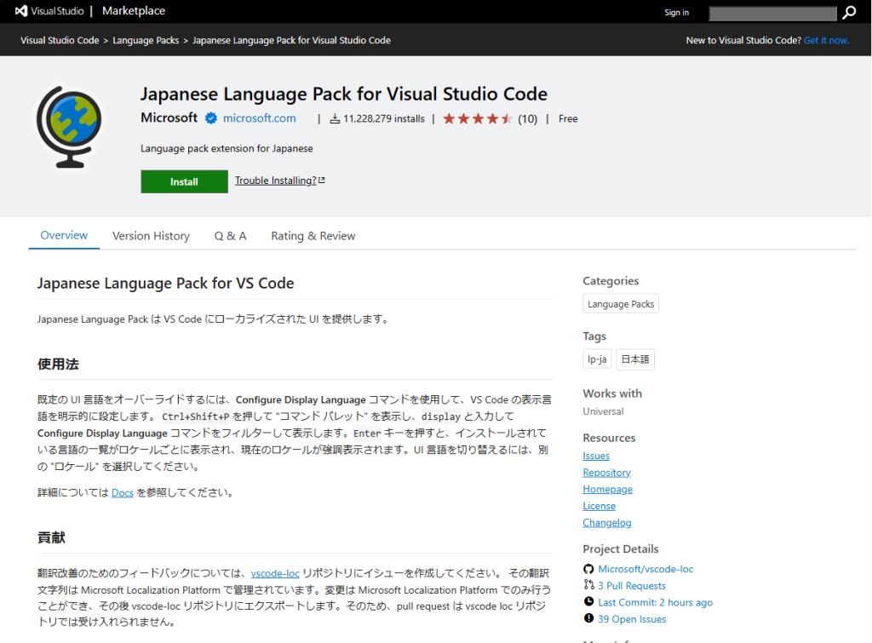This screenshot has width=872, height=643.
Task: Click Last Commit: 2 hours ago
Action: (x=655, y=602)
